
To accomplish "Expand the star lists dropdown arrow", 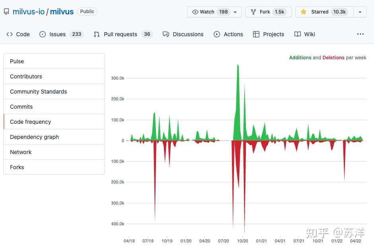I will (x=360, y=12).
